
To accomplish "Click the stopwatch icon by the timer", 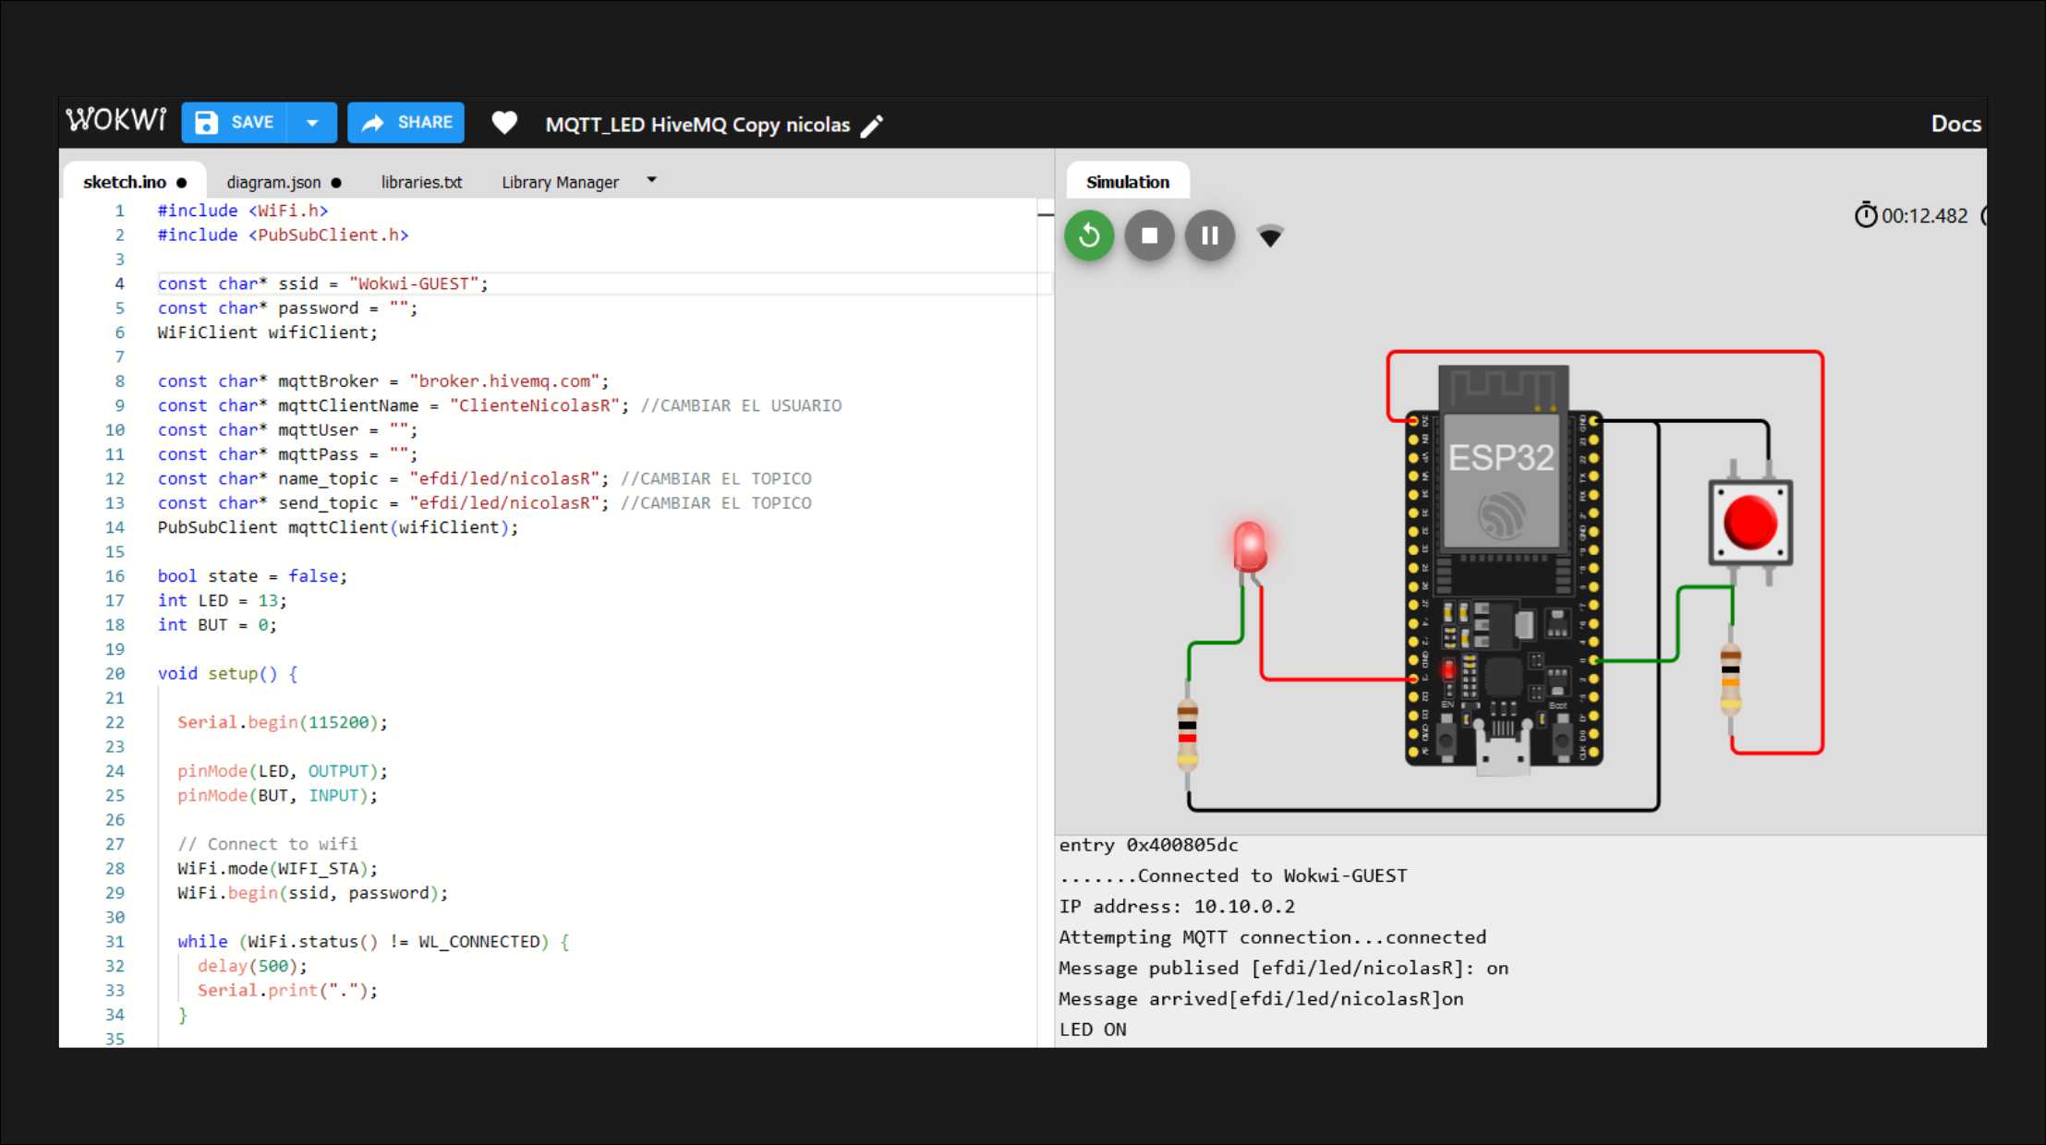I will tap(1866, 215).
